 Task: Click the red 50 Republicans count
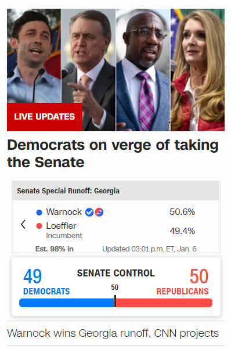click(199, 276)
